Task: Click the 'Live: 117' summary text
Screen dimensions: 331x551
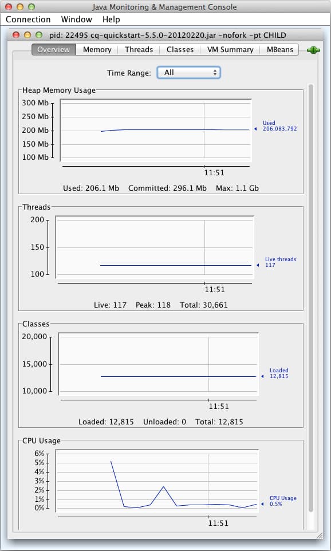Action: pos(110,305)
